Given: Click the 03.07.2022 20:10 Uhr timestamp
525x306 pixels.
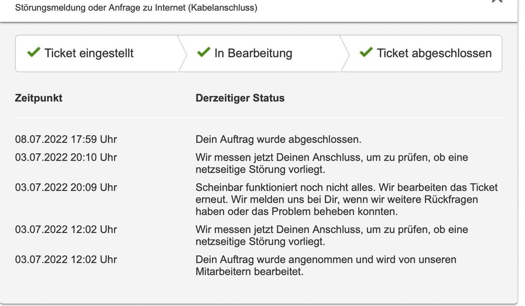Looking at the screenshot, I should [x=66, y=157].
